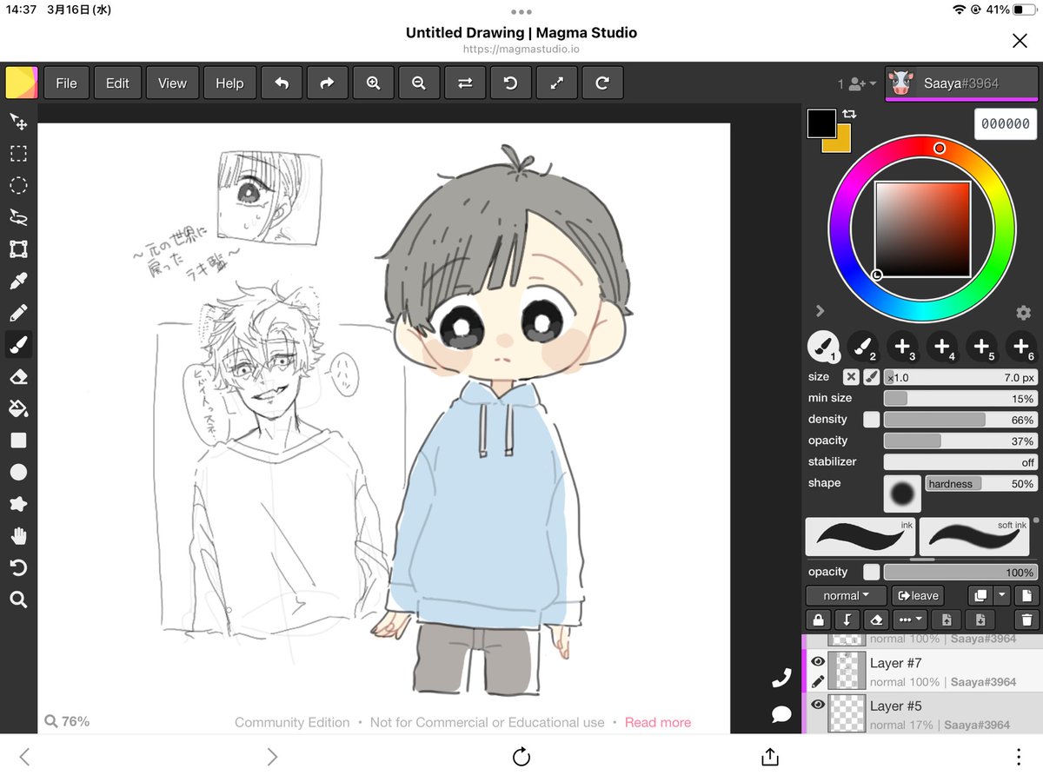The height and width of the screenshot is (782, 1043).
Task: Click the Magma logo button
Action: (x=22, y=83)
